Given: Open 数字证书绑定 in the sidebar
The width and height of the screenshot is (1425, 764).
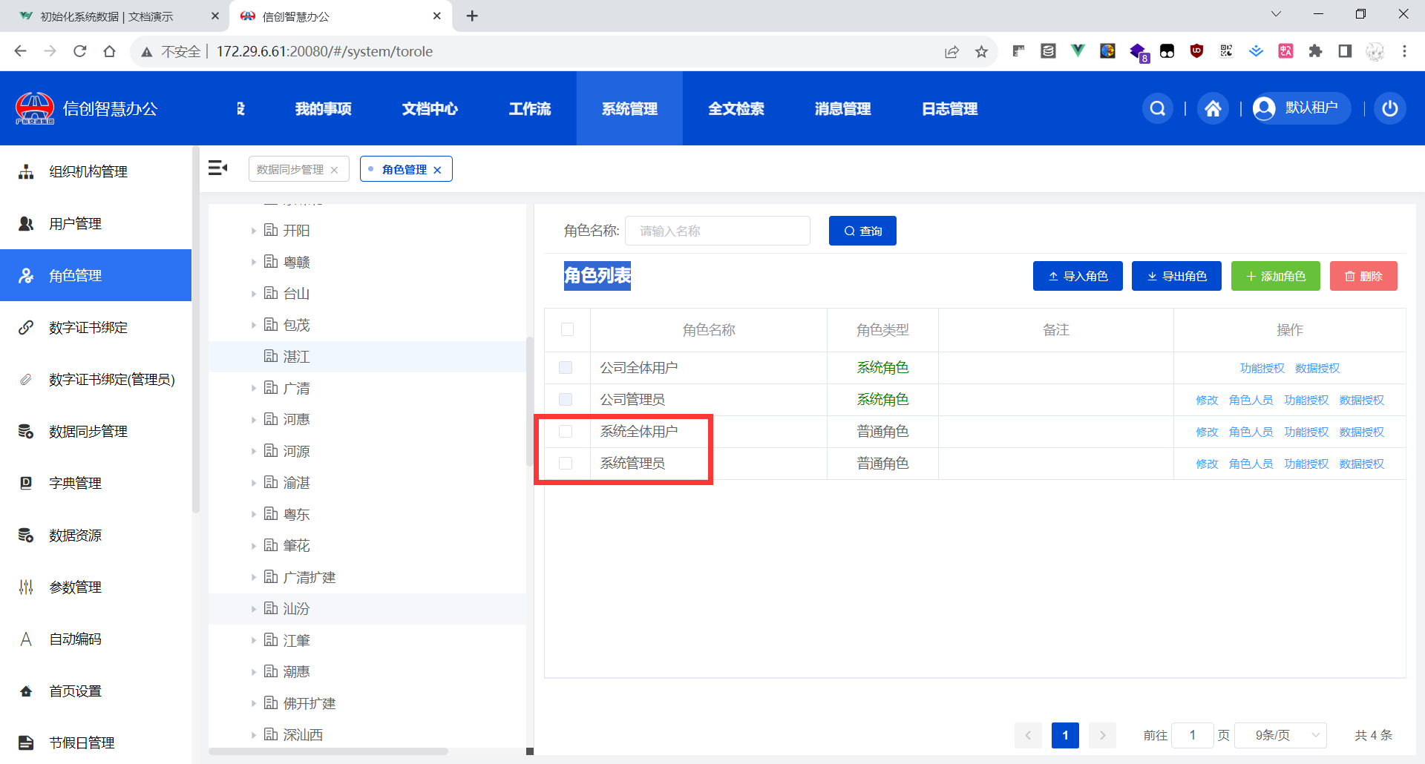Looking at the screenshot, I should [x=96, y=327].
